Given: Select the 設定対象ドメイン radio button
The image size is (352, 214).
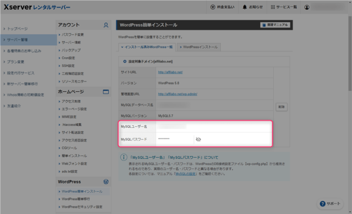Looking at the screenshot, I should coord(124,61).
